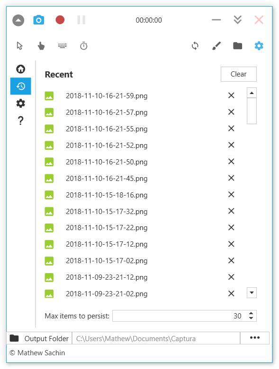
Task: Open 2018-11-10-15-18-16.png from the list
Action: coord(107,195)
